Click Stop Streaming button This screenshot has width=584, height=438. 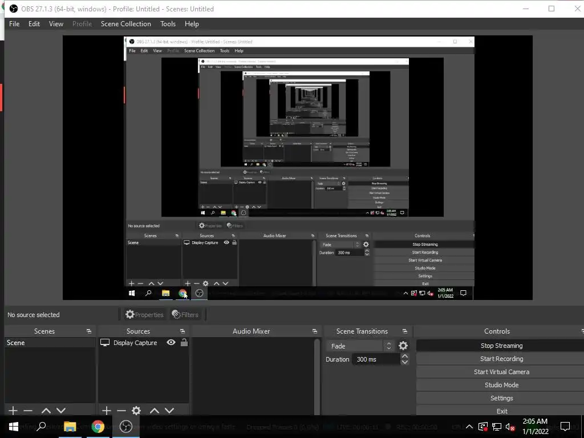(x=501, y=346)
